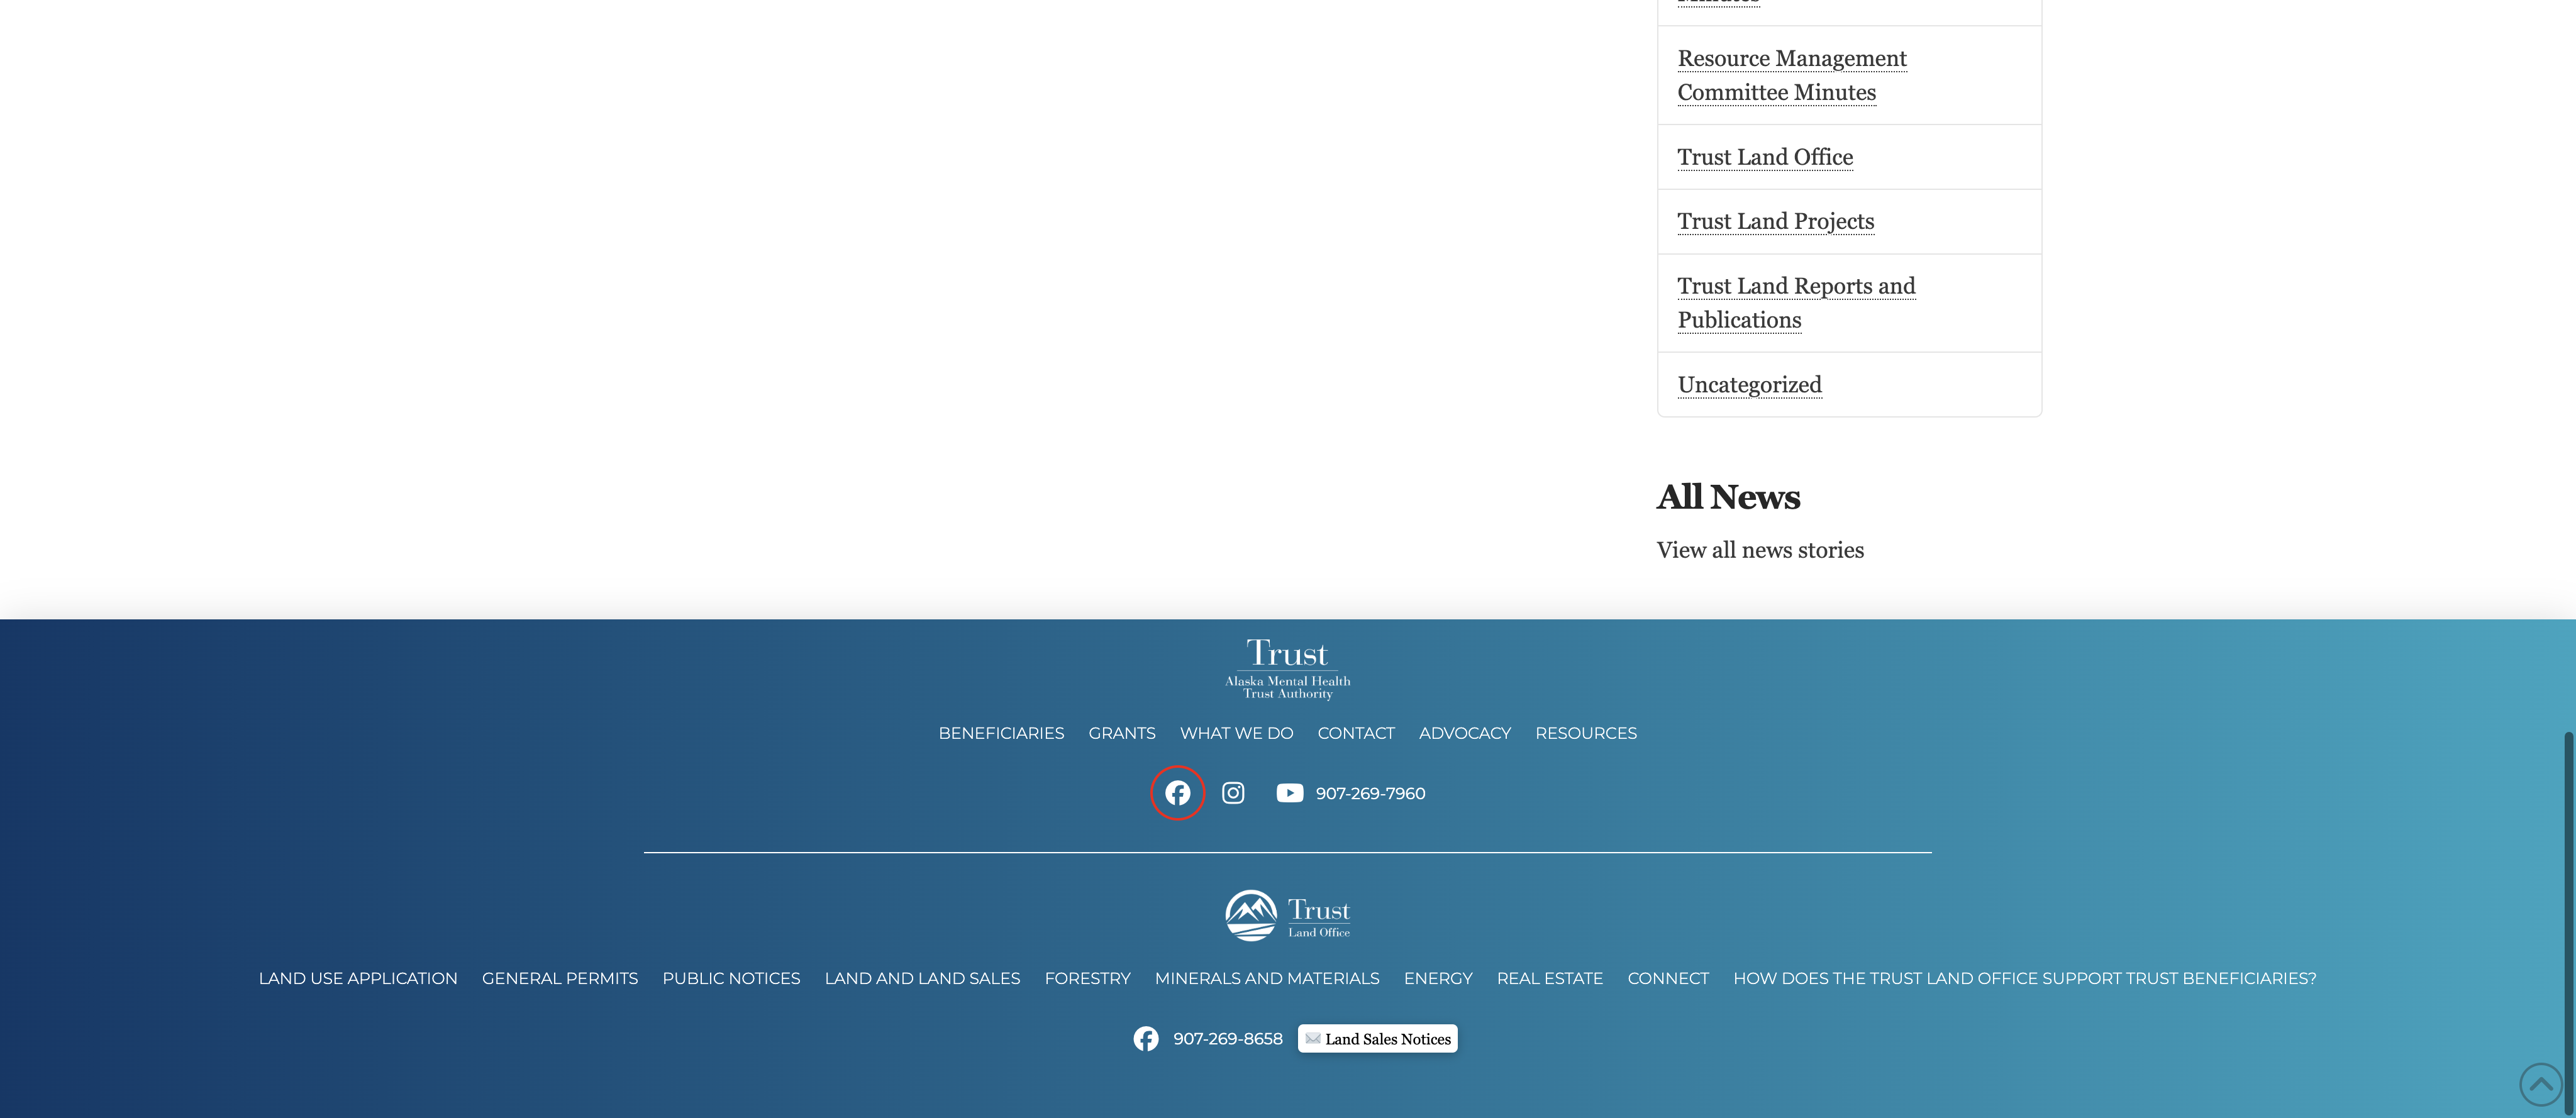Viewport: 2576px width, 1118px height.
Task: Open the Grants footer menu item
Action: tap(1121, 733)
